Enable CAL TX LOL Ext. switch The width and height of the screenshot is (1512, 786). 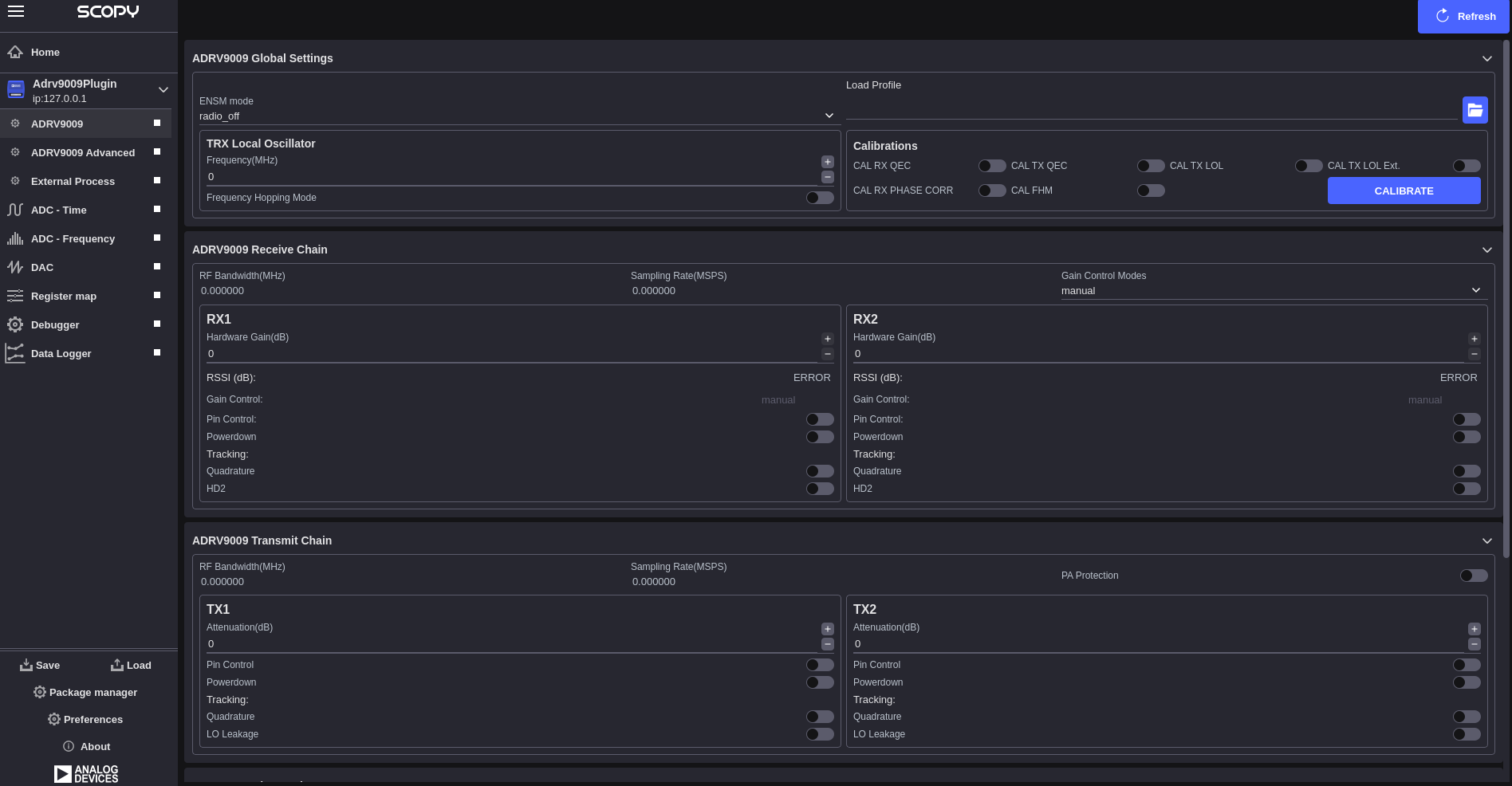tap(1467, 166)
